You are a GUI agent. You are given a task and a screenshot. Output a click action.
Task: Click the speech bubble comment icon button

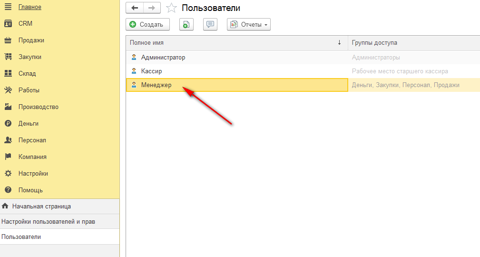pyautogui.click(x=210, y=24)
